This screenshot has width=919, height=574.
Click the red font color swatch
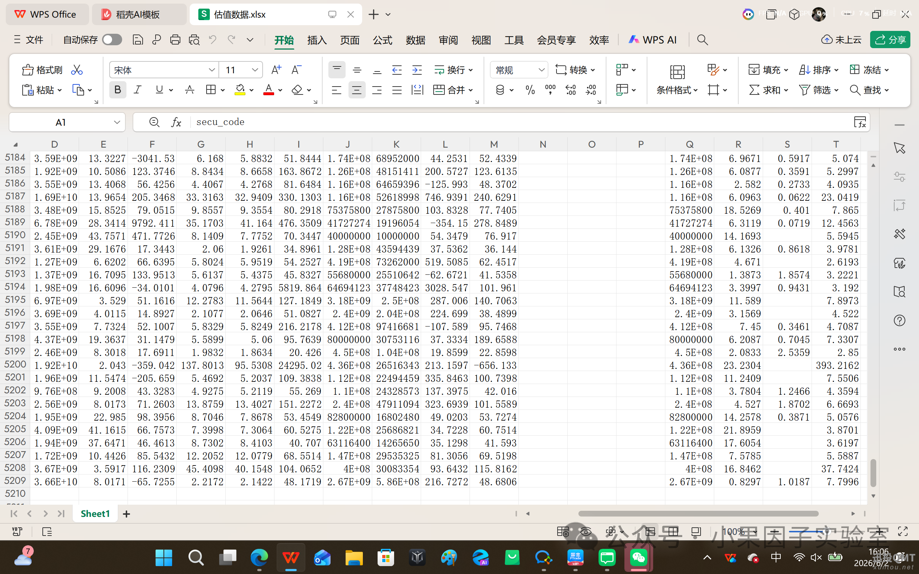pos(268,90)
